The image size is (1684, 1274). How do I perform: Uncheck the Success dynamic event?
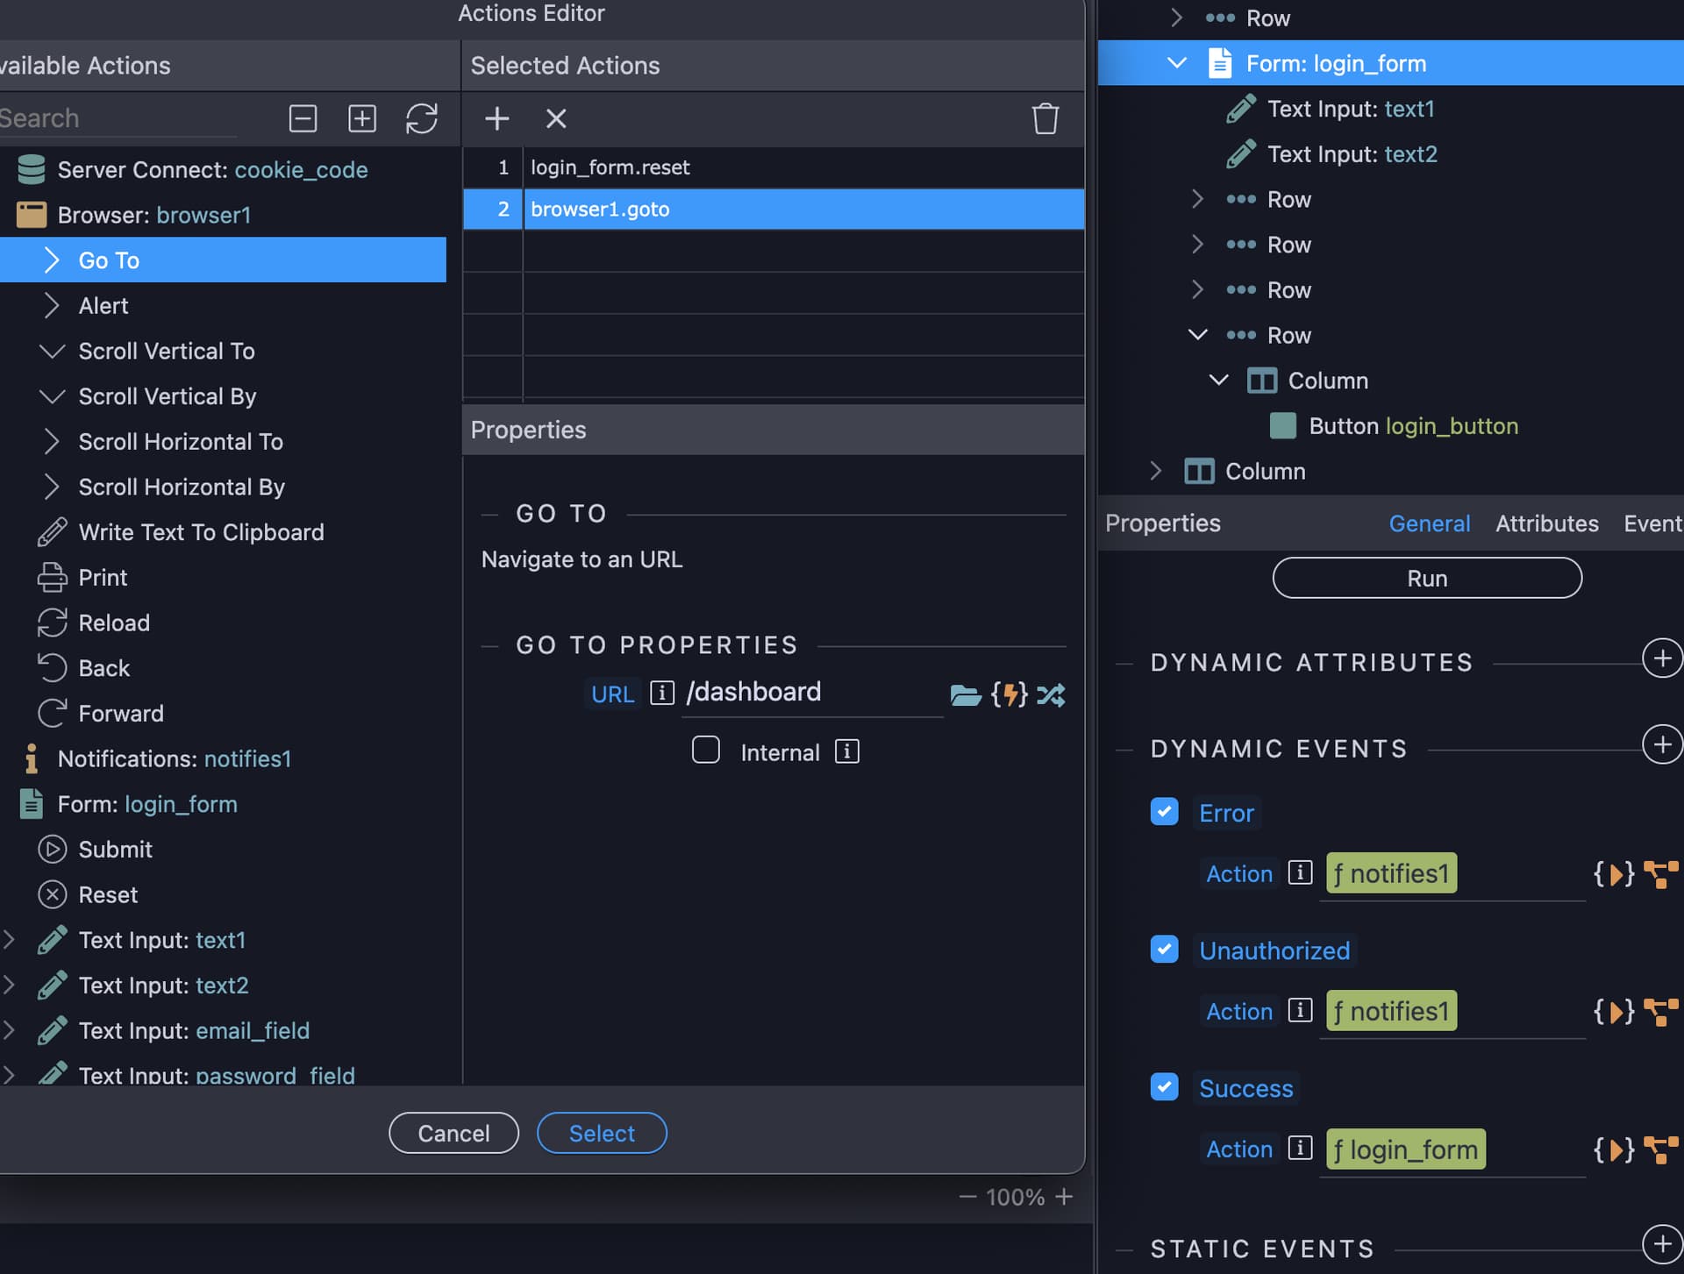click(x=1164, y=1087)
